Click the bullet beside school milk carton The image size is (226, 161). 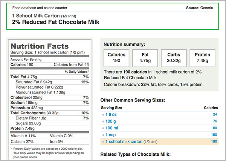click(x=103, y=142)
